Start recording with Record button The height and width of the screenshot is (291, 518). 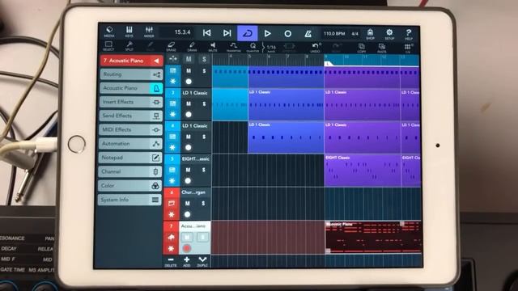click(287, 34)
